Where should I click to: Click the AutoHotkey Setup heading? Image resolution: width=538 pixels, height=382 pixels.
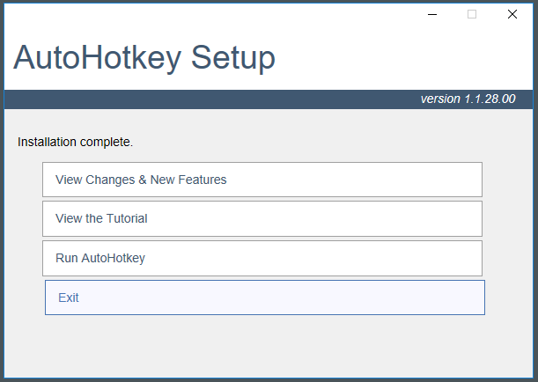click(x=144, y=58)
